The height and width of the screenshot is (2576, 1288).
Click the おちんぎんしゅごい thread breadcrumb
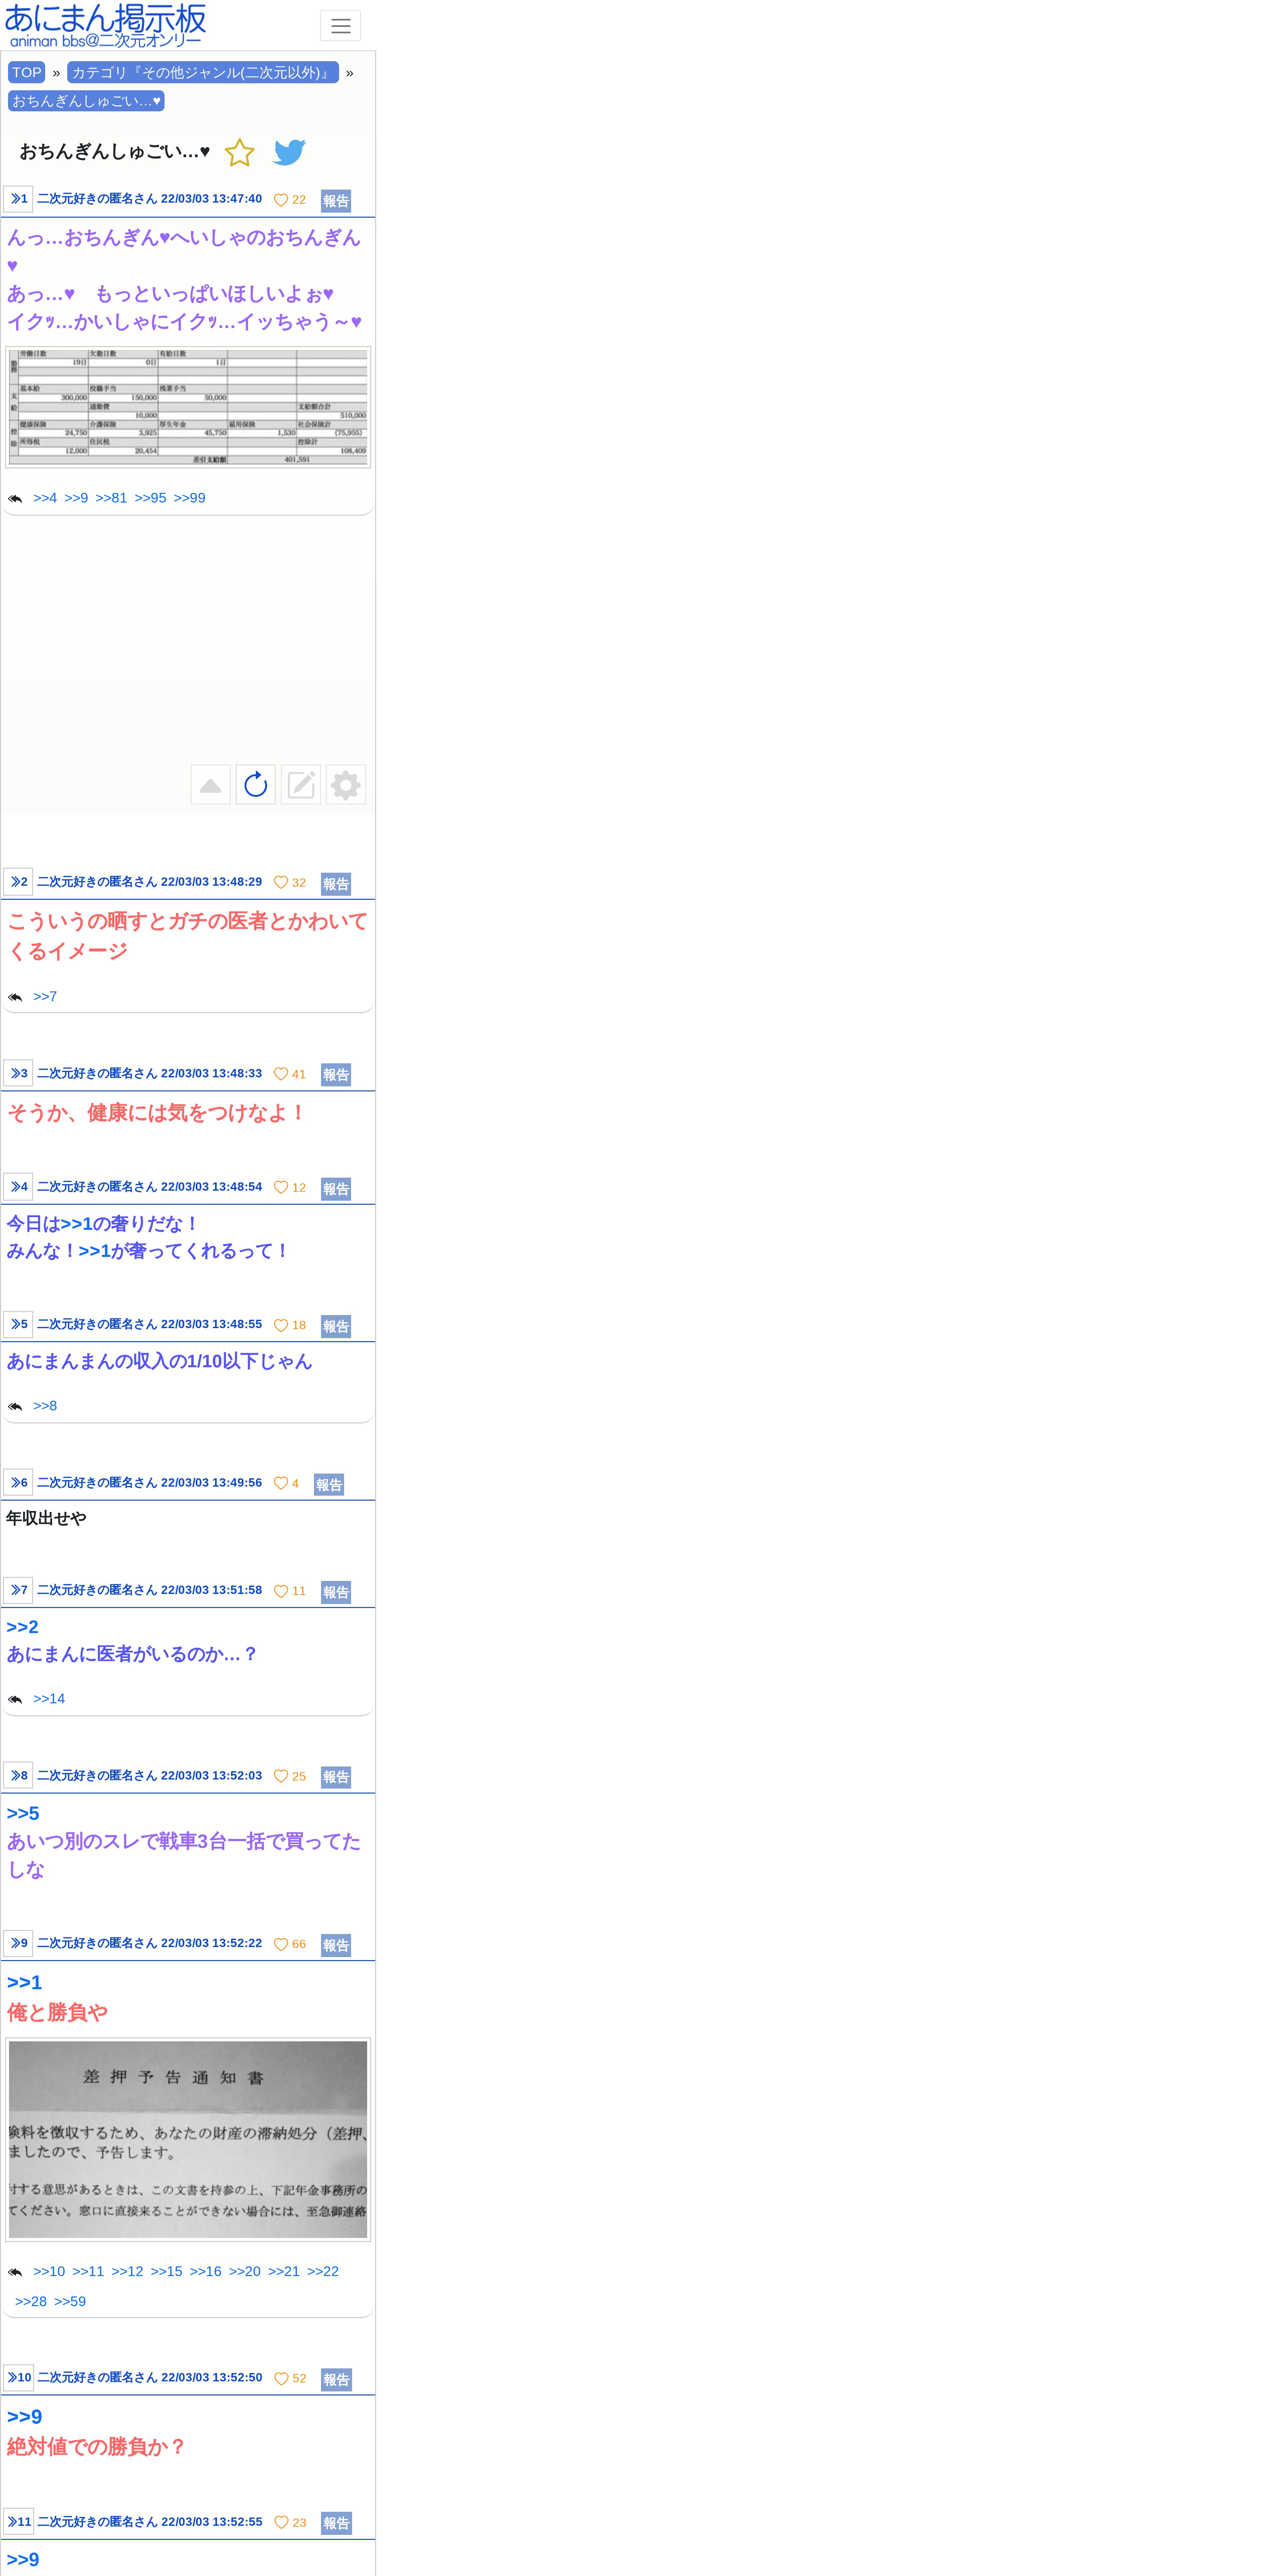point(86,101)
